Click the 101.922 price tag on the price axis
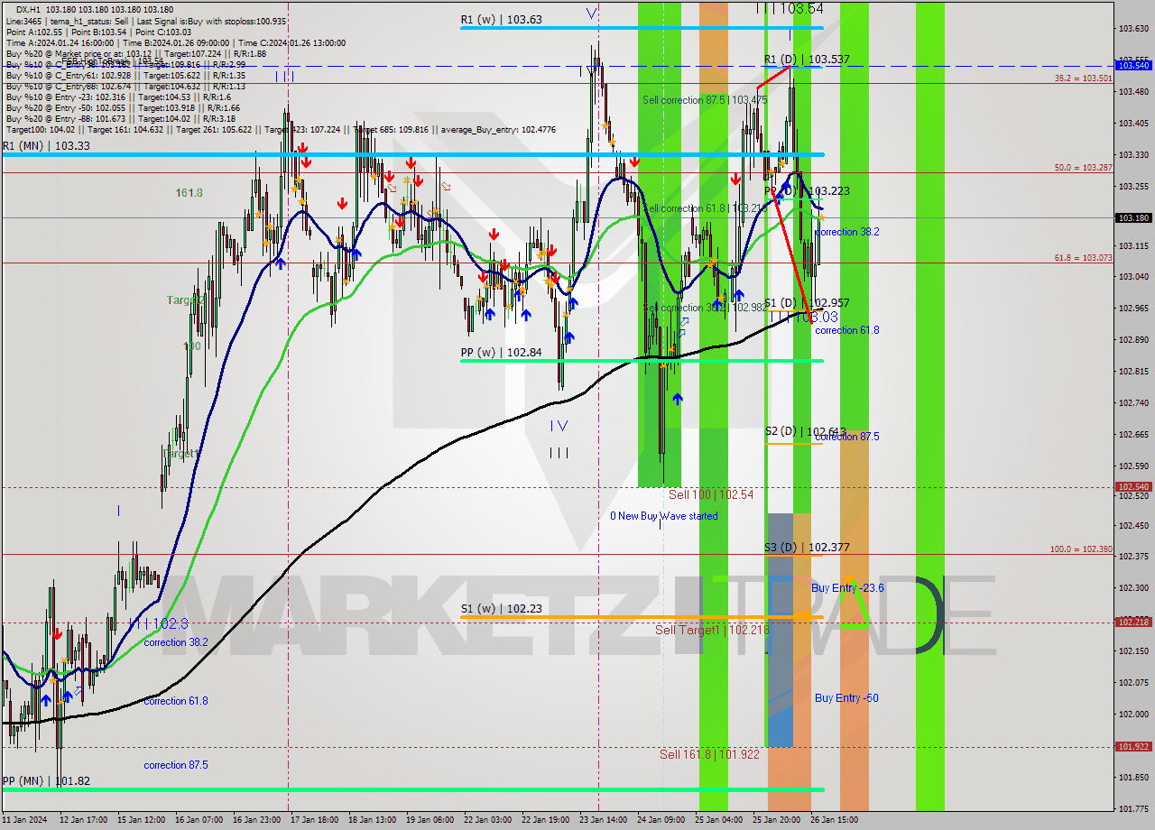1155x830 pixels. pos(1133,746)
